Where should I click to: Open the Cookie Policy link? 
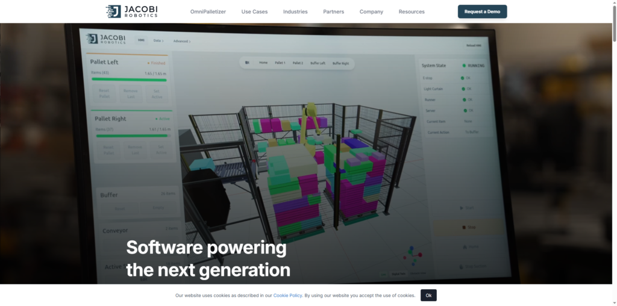click(x=287, y=295)
